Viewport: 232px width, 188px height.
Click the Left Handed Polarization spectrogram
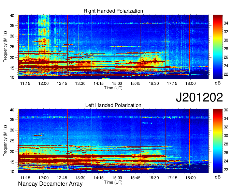(113, 141)
